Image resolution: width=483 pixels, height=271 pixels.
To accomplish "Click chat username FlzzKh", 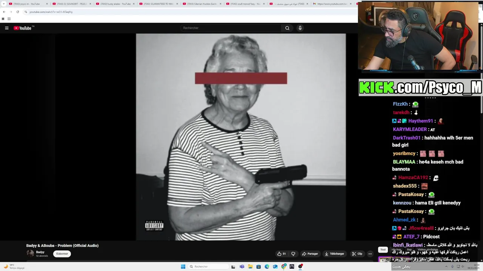I will point(400,104).
